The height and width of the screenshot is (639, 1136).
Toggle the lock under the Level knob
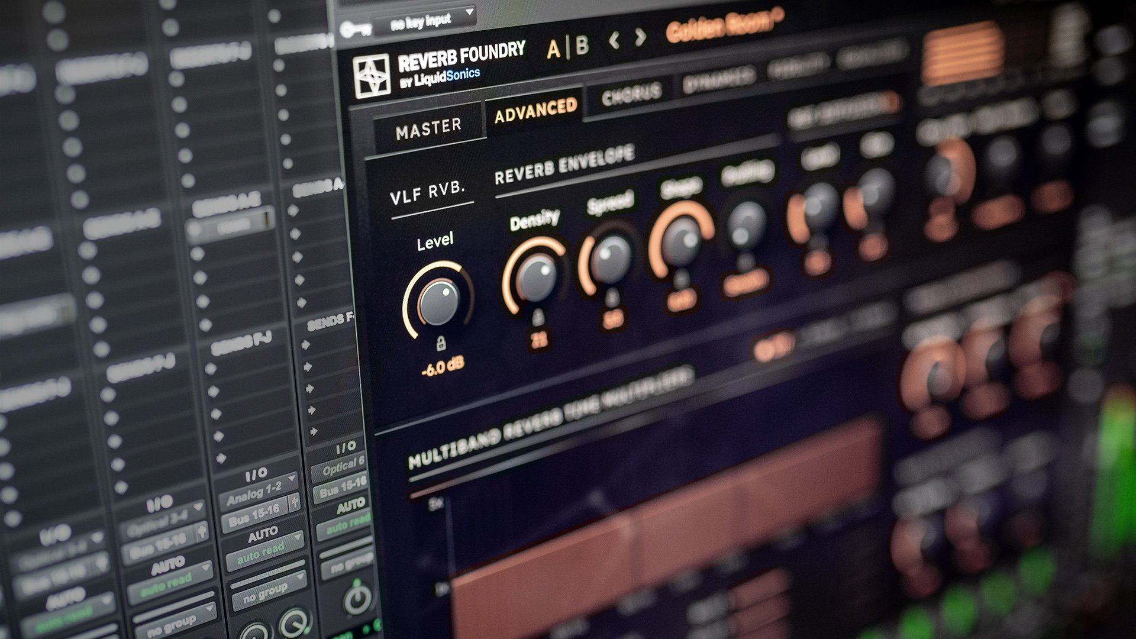tap(441, 343)
